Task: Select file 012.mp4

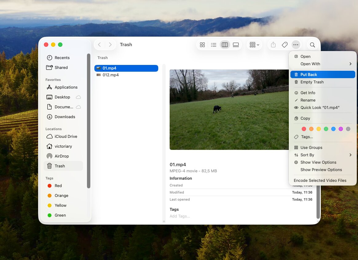Action: tap(126, 75)
